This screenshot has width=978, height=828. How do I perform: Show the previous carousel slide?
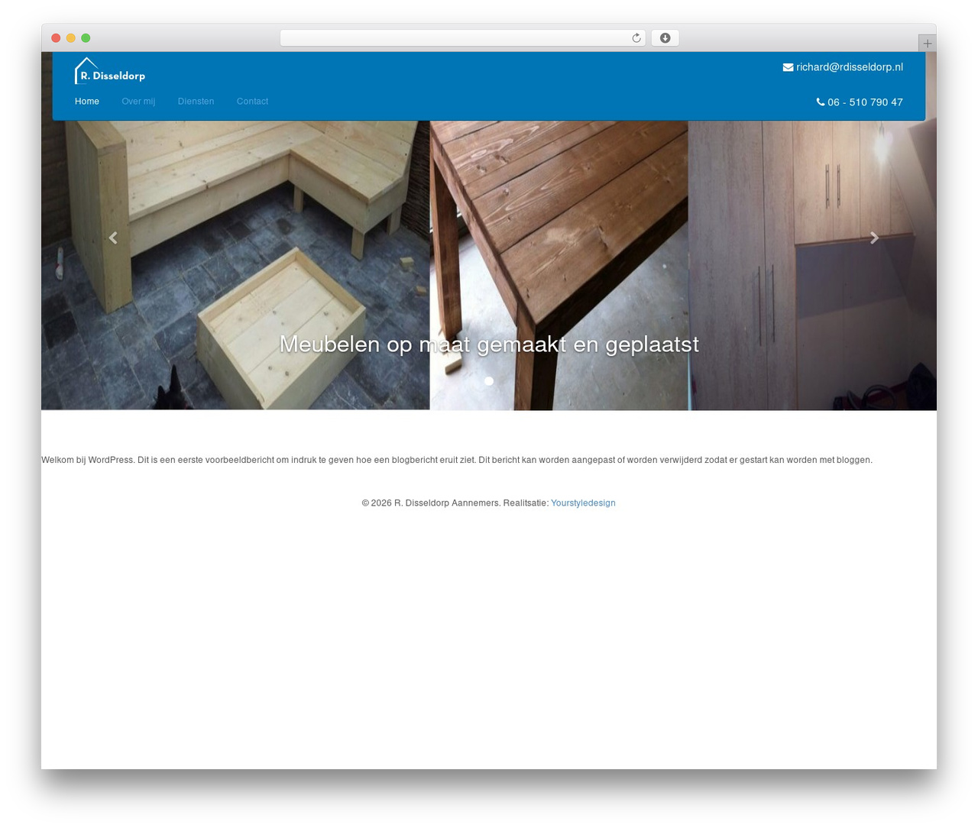[113, 238]
